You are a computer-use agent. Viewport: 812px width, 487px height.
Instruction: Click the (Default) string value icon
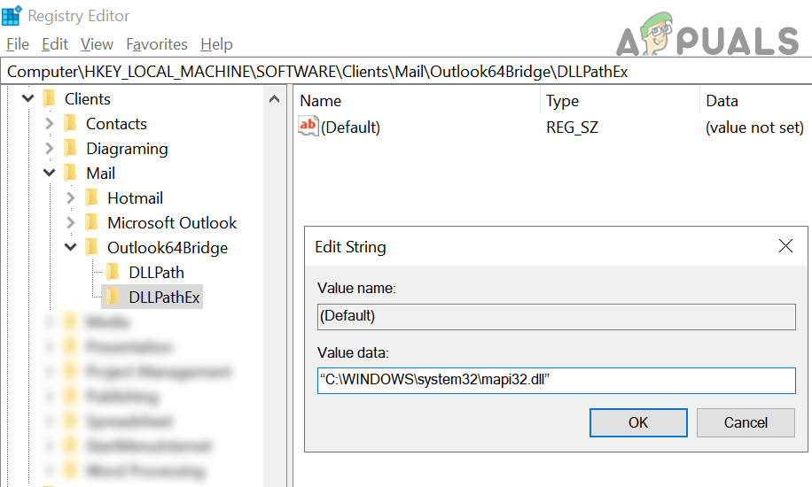click(308, 127)
